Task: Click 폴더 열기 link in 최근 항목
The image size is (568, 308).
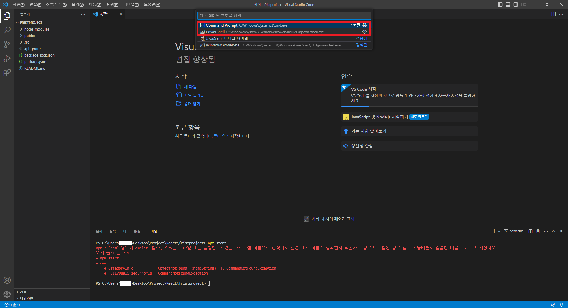Action: point(221,136)
